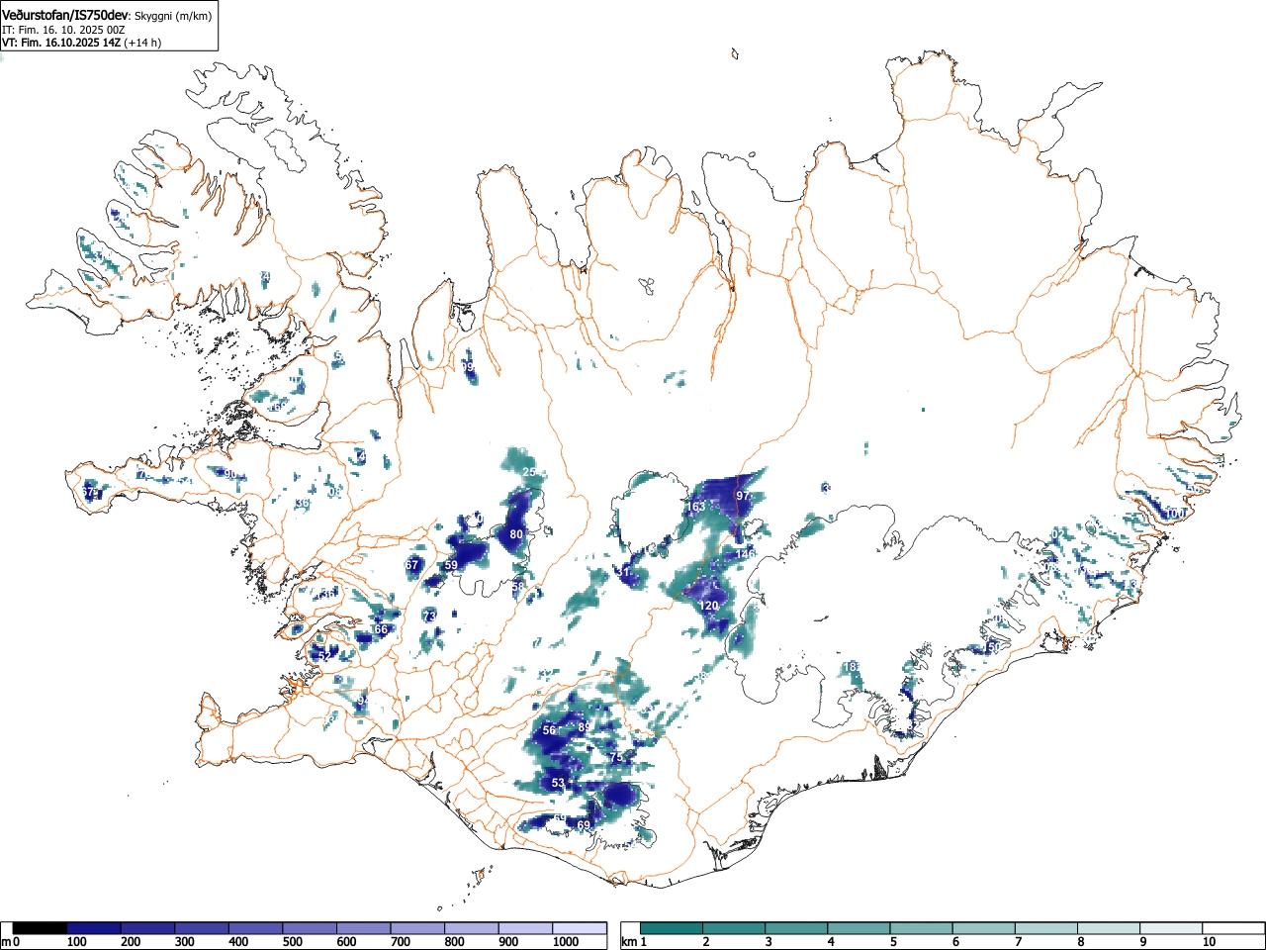Click the swatch between 9 and 10 km
The height and width of the screenshot is (950, 1266).
tap(1171, 928)
